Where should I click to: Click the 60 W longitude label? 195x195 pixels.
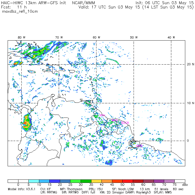(96, 37)
